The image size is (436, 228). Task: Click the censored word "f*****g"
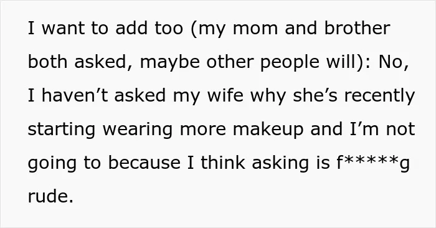(x=373, y=163)
